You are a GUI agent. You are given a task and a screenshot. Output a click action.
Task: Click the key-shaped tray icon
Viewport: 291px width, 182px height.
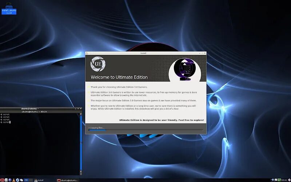(x=276, y=180)
